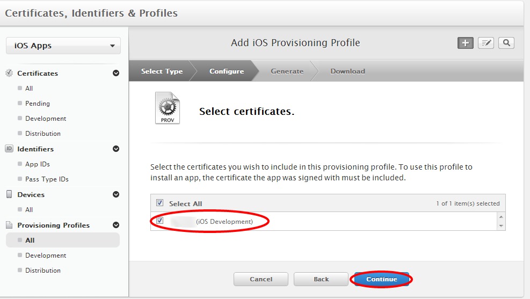The image size is (530, 299).
Task: Click the Identifiers ID icon
Action: point(9,149)
